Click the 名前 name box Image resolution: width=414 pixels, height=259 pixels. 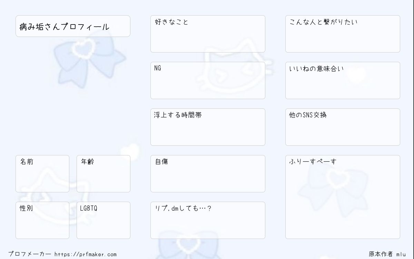tap(42, 174)
